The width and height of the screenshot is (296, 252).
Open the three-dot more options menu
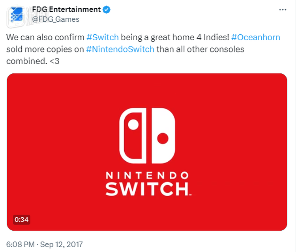click(x=283, y=9)
